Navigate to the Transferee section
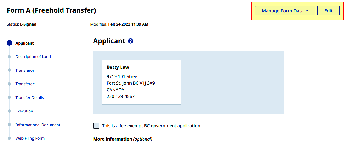 click(25, 84)
